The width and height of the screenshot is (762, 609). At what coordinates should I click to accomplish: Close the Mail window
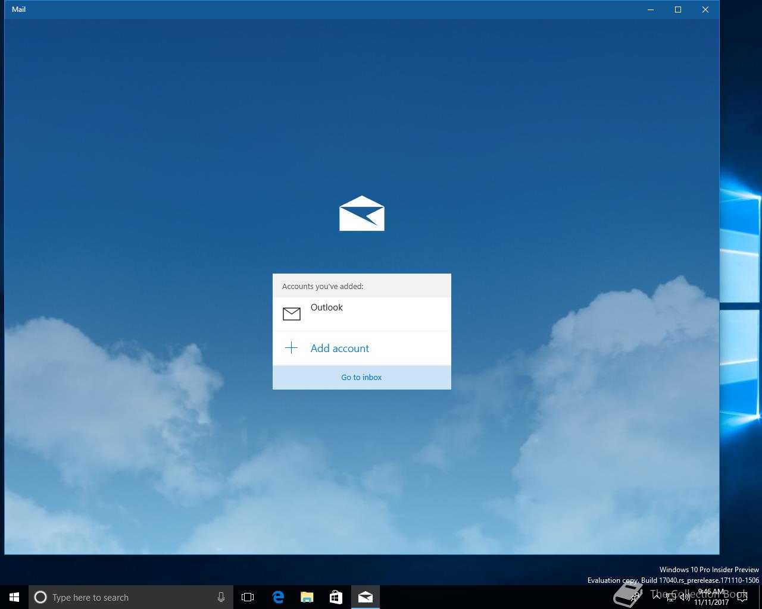[x=705, y=10]
